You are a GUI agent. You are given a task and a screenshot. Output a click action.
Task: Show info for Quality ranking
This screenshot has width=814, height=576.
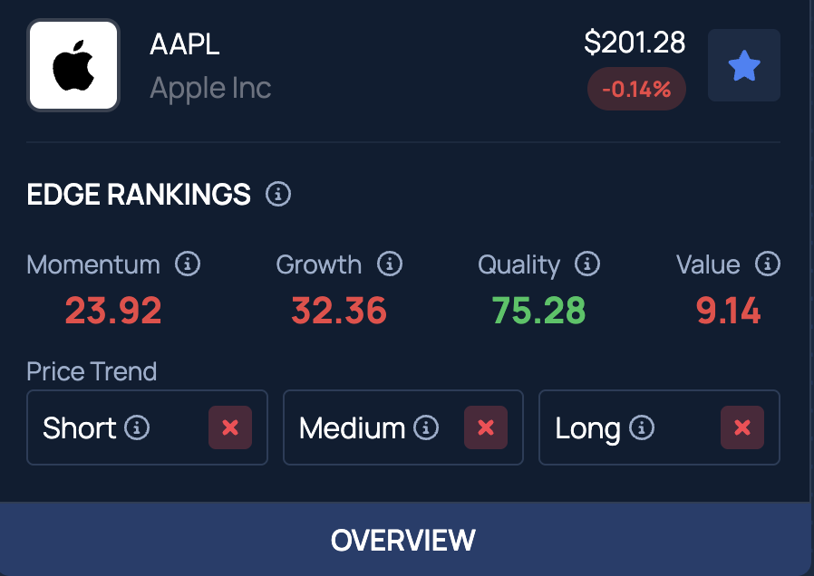(x=587, y=264)
